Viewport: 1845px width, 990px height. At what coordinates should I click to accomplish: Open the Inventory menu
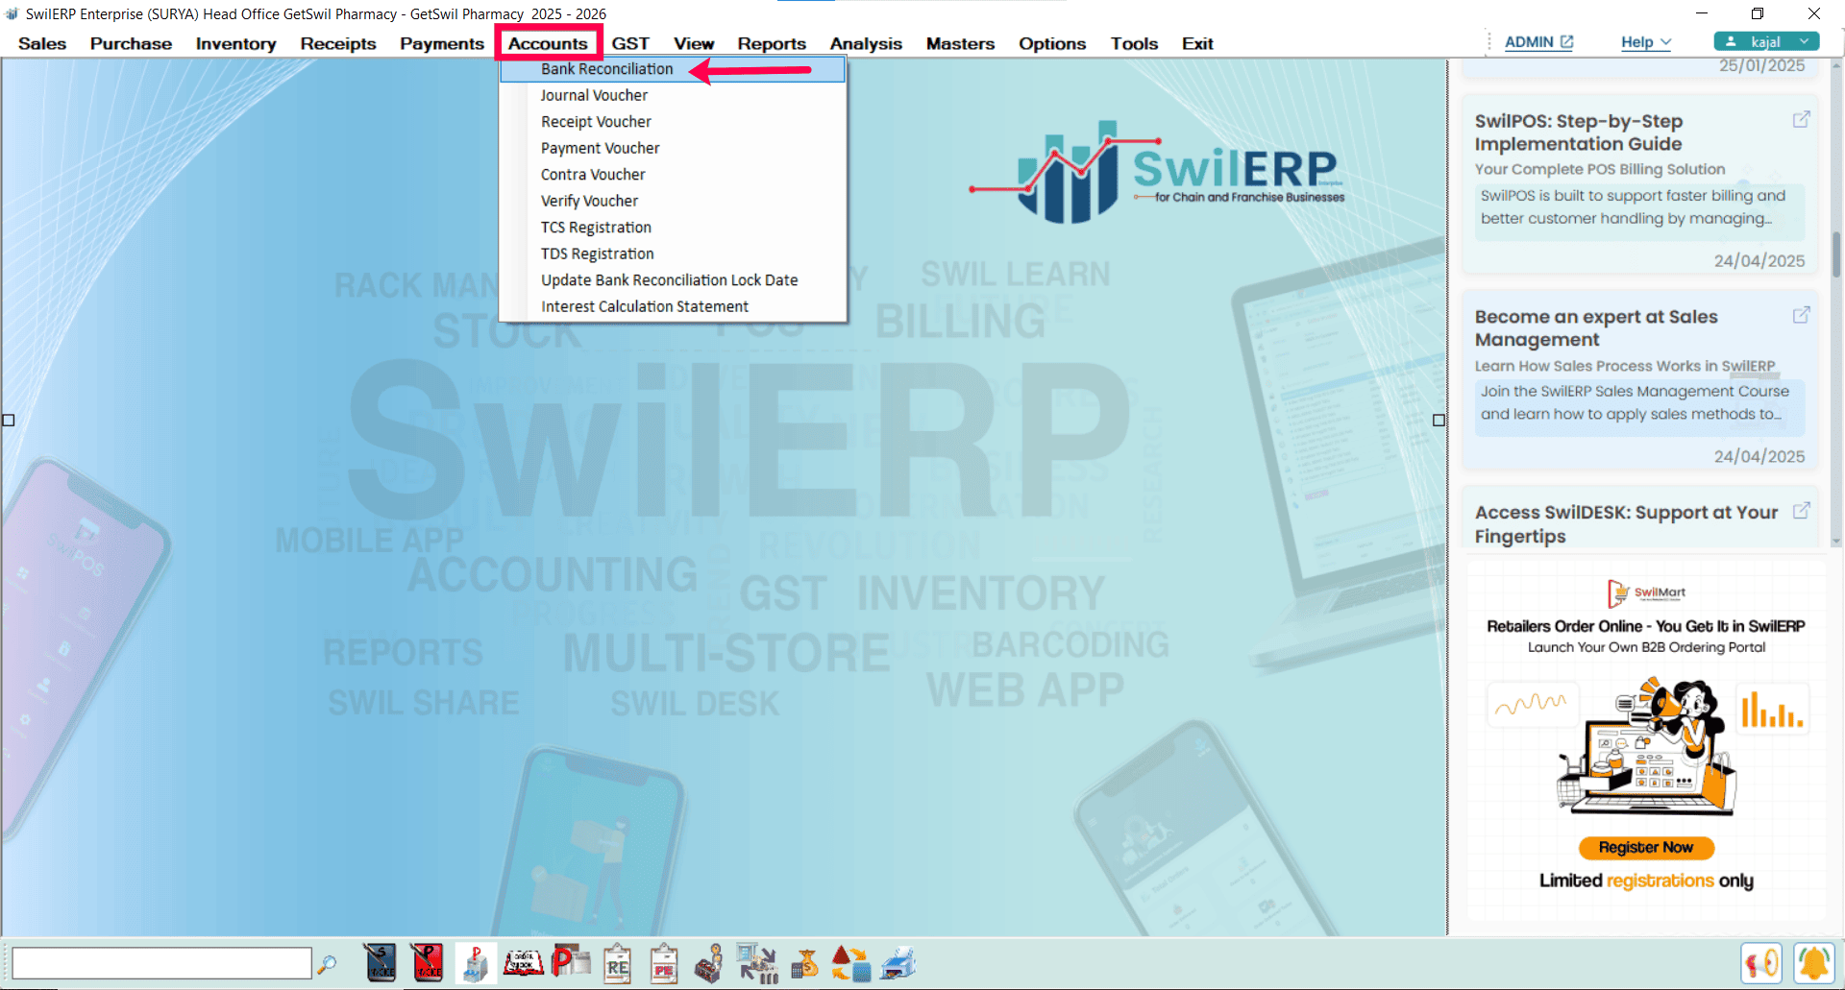(x=235, y=43)
